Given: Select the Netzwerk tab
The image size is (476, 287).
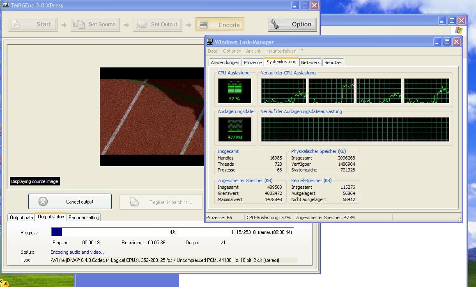Looking at the screenshot, I should click(310, 62).
